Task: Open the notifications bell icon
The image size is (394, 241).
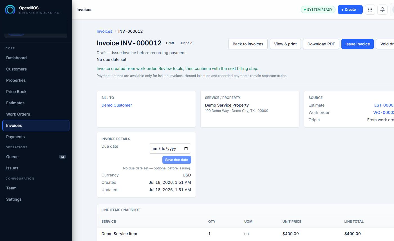Action: tap(382, 10)
